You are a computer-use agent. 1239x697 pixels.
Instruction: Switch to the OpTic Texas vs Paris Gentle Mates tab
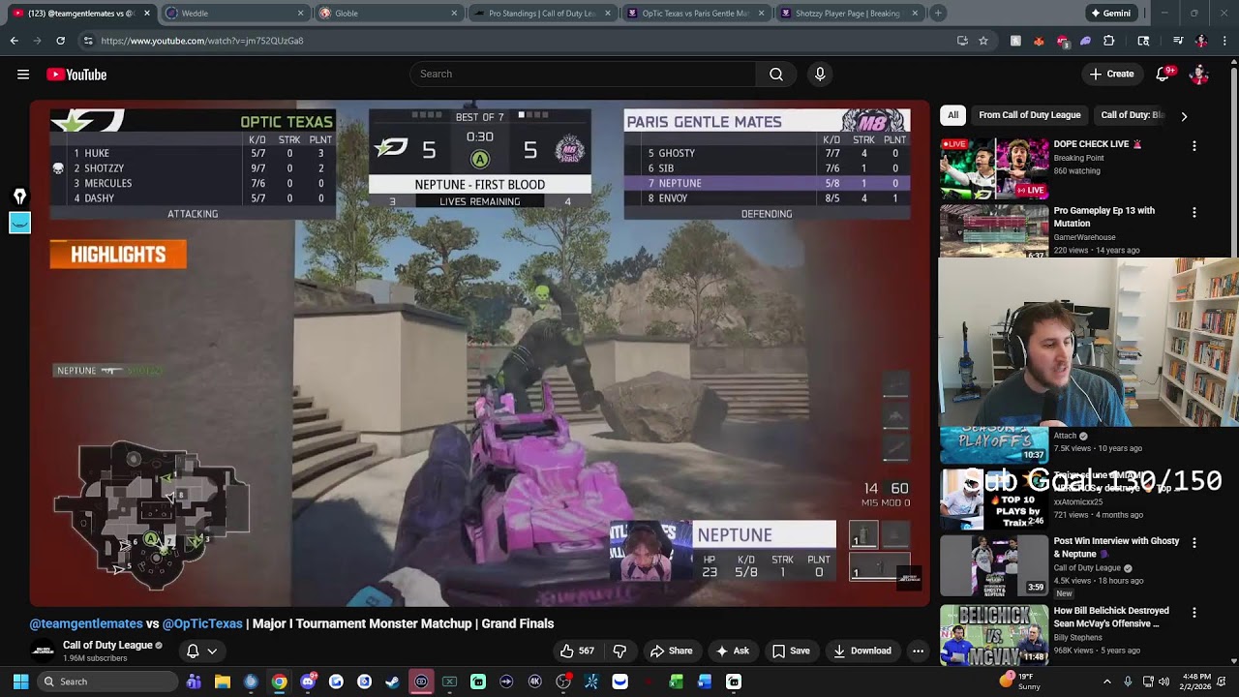coord(696,14)
